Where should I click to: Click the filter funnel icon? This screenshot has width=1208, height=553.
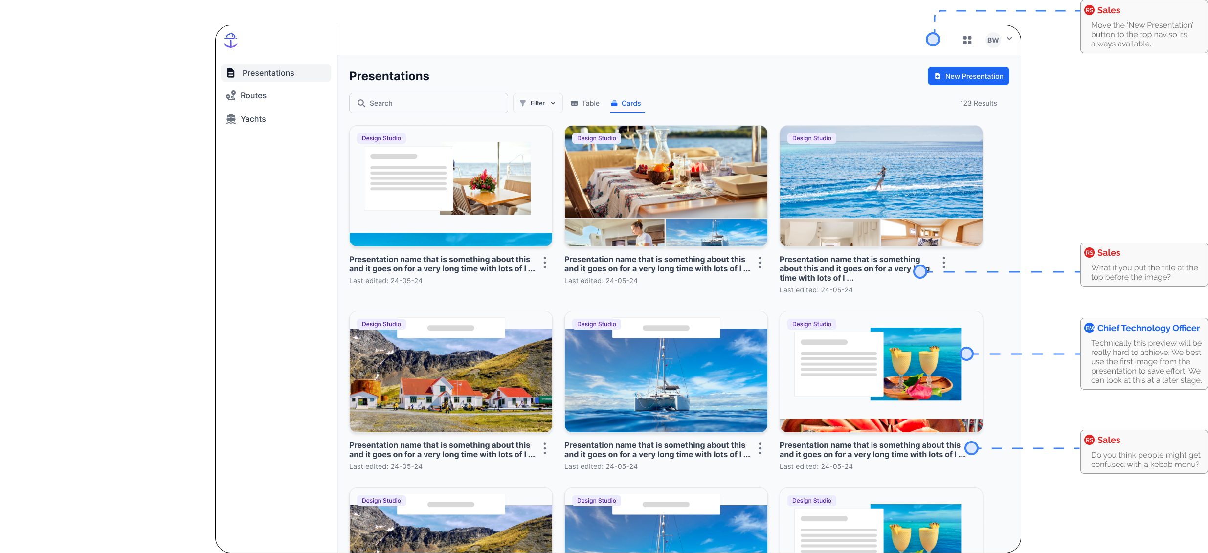pyautogui.click(x=523, y=103)
